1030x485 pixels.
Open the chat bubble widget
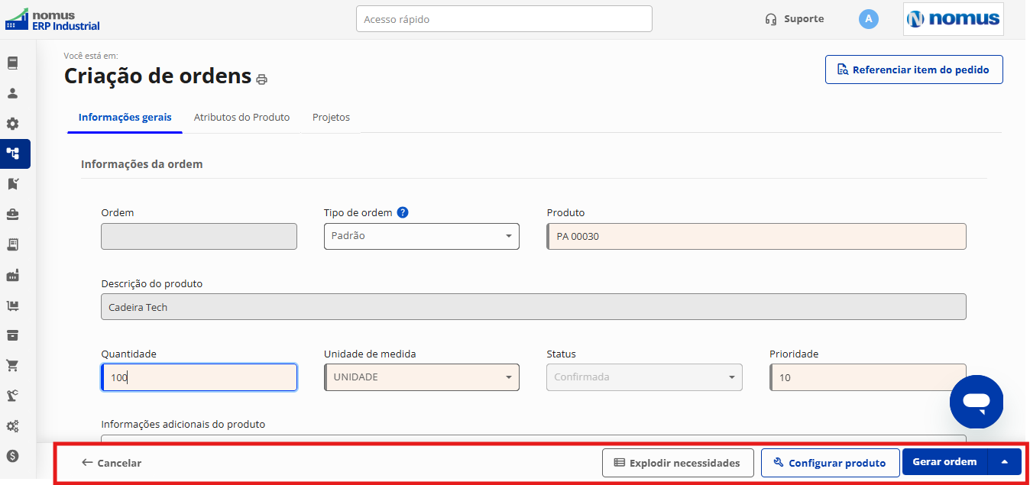977,402
